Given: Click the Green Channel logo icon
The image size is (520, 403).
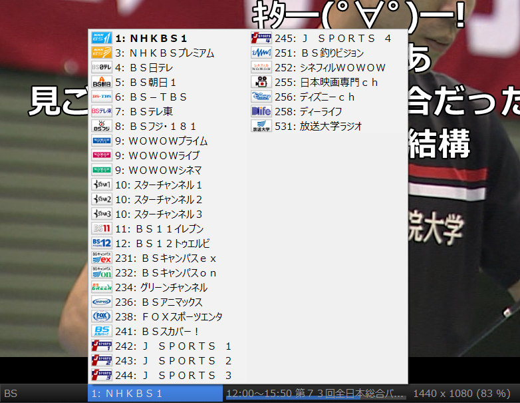Looking at the screenshot, I should [102, 287].
